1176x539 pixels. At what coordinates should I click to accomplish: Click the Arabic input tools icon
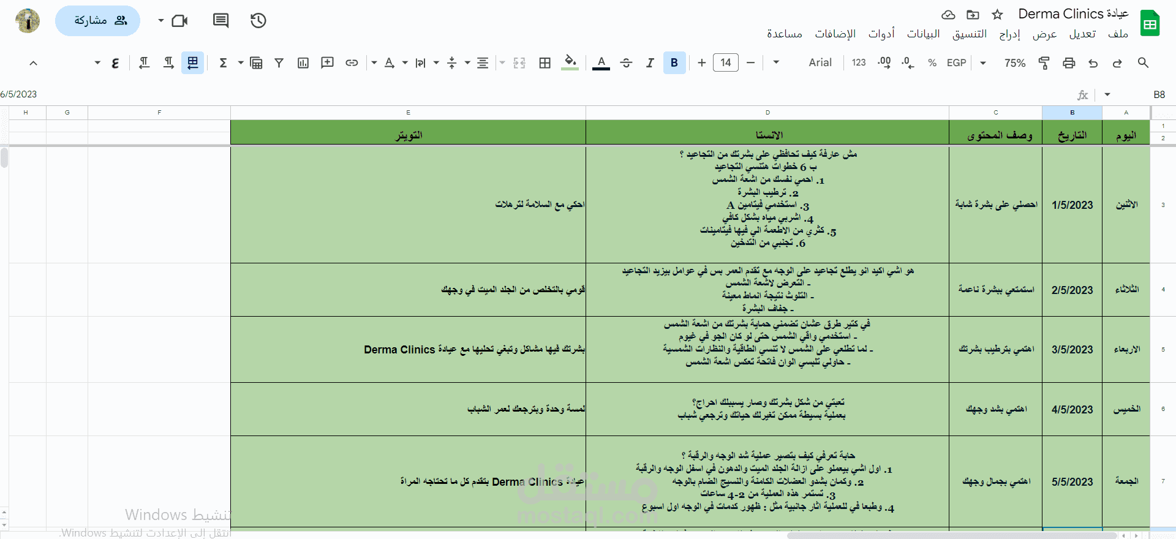115,62
